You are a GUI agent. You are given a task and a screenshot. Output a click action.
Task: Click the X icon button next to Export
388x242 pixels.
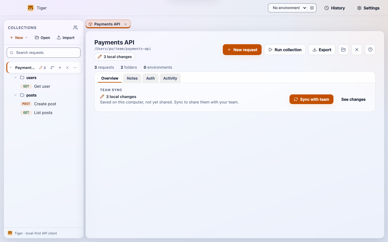[x=357, y=50]
